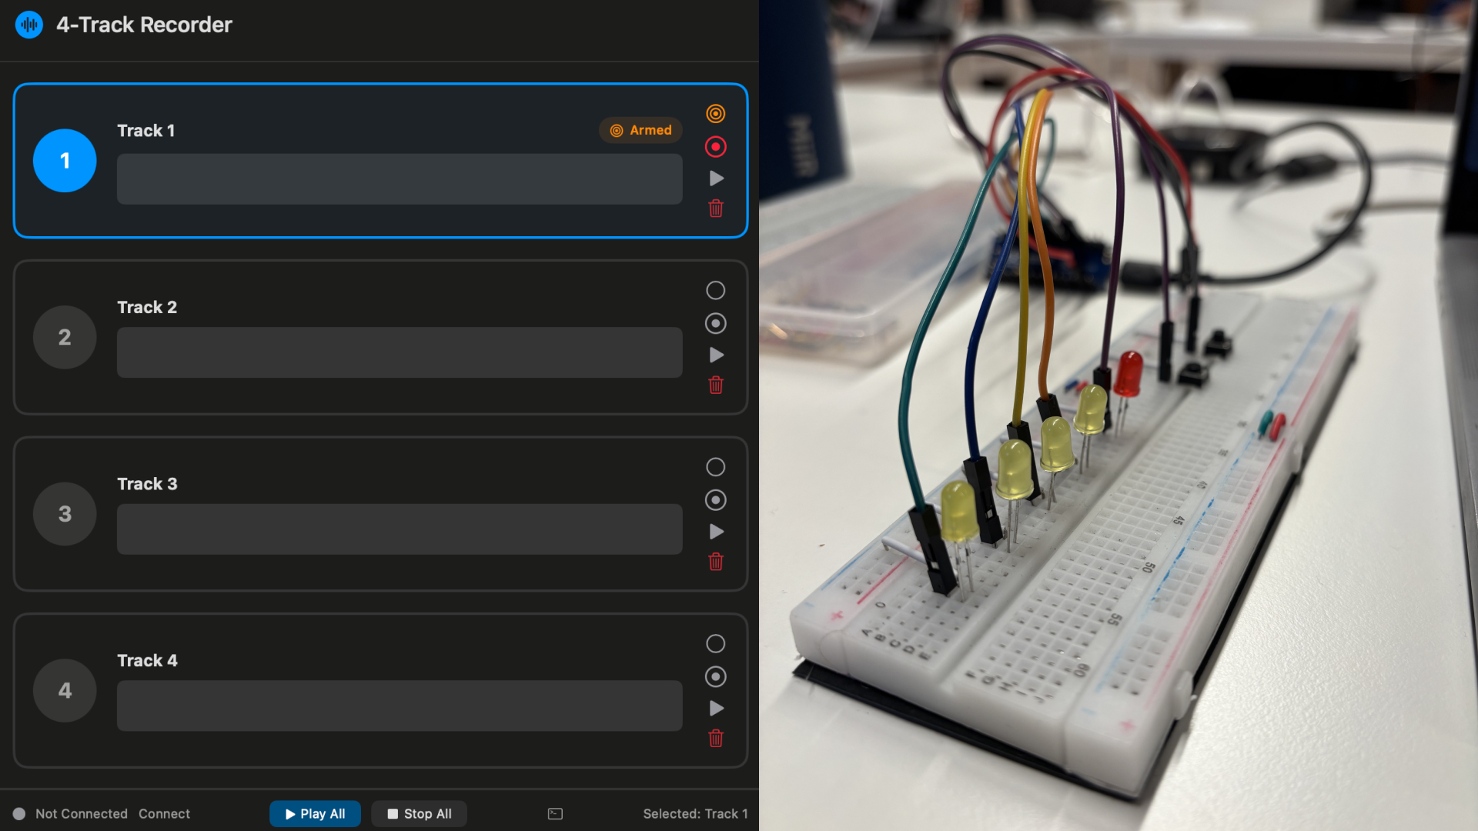Select Track 3 via numbered circle
Screen dimensions: 1478x831
(65, 514)
